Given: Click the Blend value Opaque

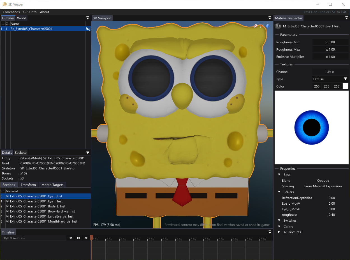Looking at the screenshot, I should pos(323,181).
